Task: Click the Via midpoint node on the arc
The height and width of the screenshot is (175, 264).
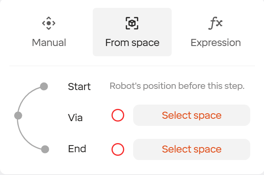Action: 18,116
